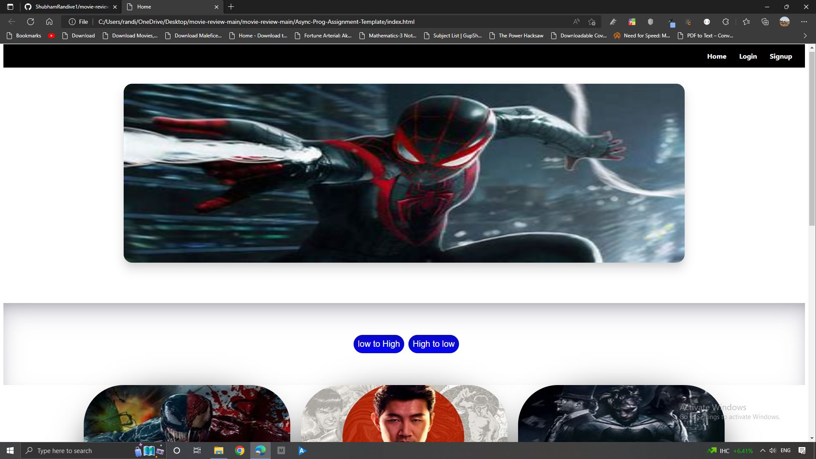Image resolution: width=816 pixels, height=459 pixels.
Task: Select Login in the navigation bar
Action: 748,56
